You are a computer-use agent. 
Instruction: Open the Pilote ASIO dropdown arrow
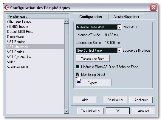[119, 27]
